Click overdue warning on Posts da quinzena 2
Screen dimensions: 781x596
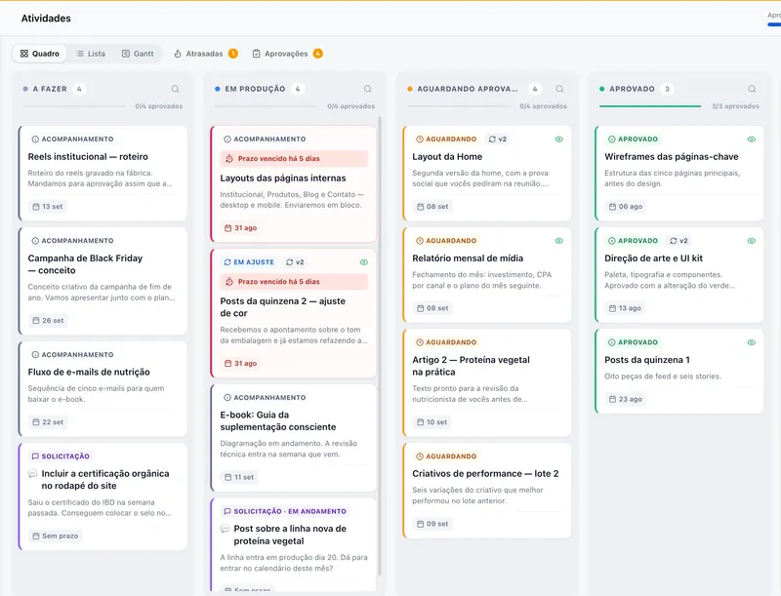pyautogui.click(x=294, y=282)
